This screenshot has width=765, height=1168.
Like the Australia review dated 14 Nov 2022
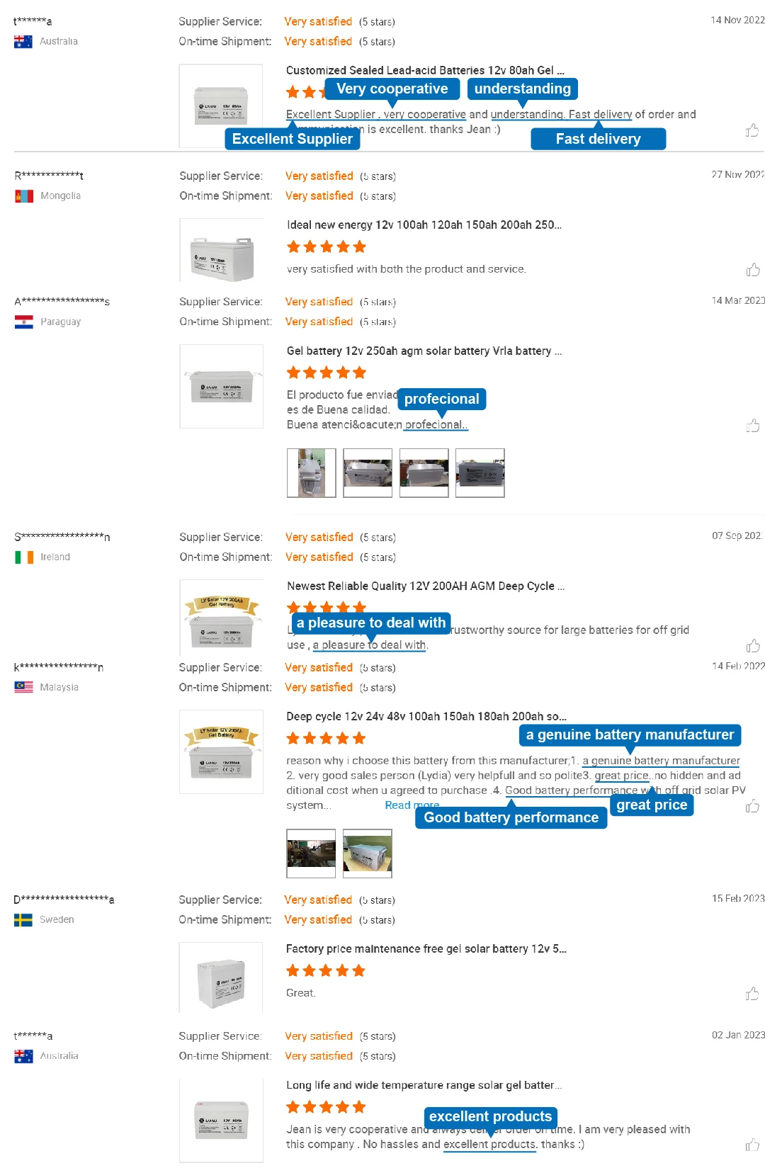point(752,130)
